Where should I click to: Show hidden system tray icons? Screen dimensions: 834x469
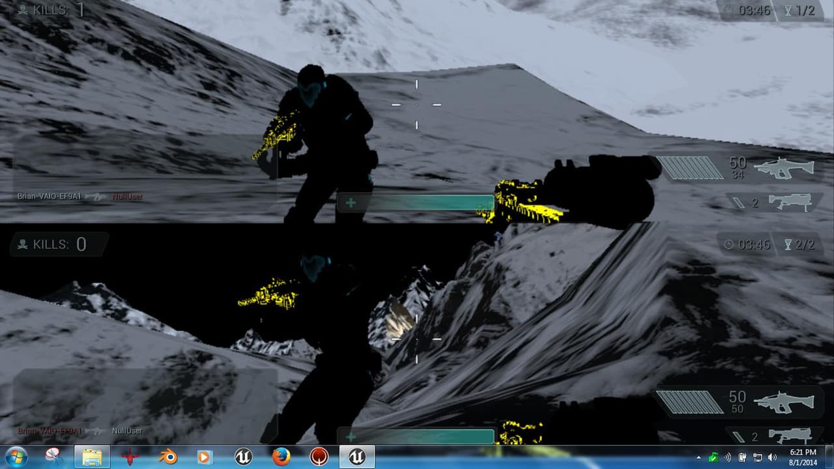[x=699, y=457]
